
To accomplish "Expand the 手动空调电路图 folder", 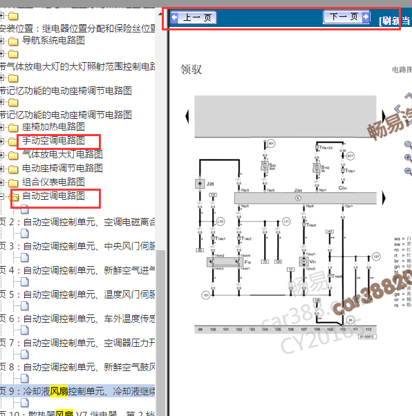I will point(1,141).
